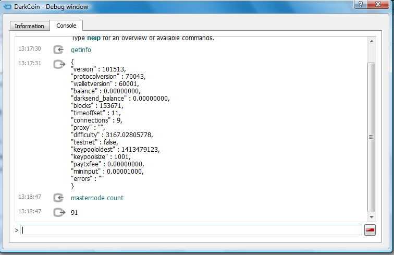Click the "connections" : 9 line
This screenshot has height=255, width=394.
[97, 120]
